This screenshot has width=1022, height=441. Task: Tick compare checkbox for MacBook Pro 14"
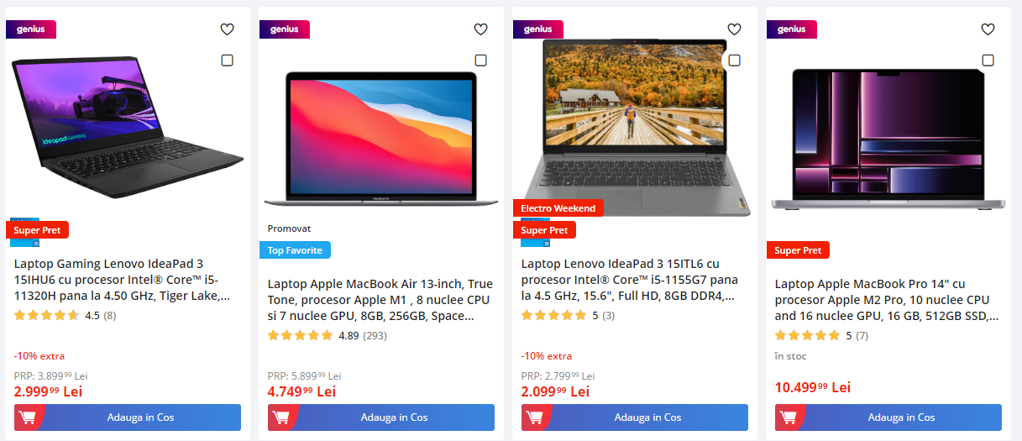988,60
